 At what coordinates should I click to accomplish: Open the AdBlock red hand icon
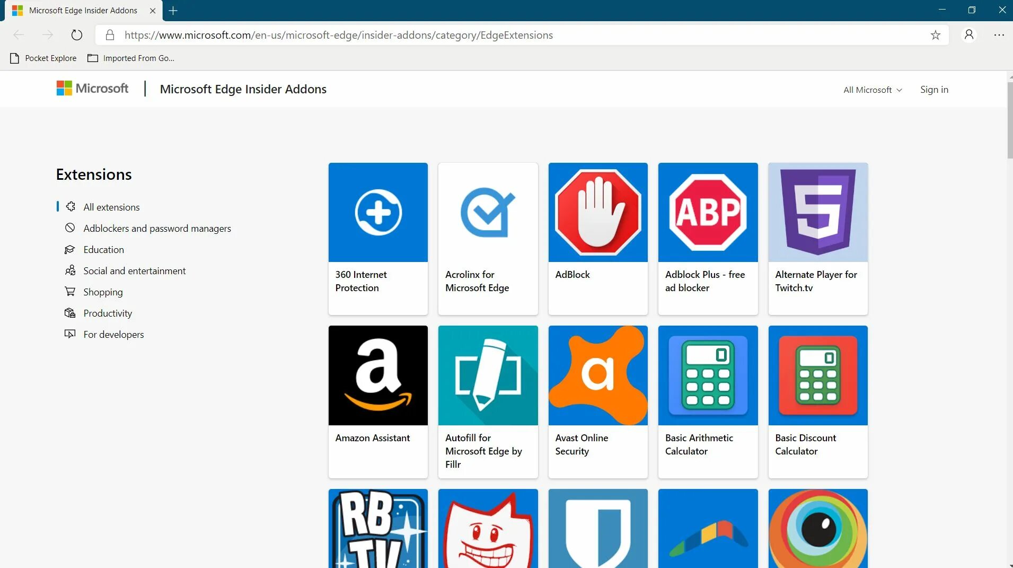tap(598, 212)
